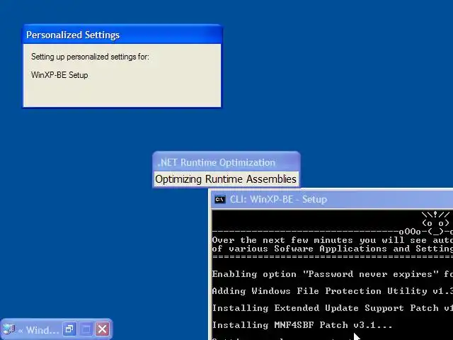Click the minimized window icon at the bottom left
Viewport: 453px width, 340px height.
click(x=8, y=329)
